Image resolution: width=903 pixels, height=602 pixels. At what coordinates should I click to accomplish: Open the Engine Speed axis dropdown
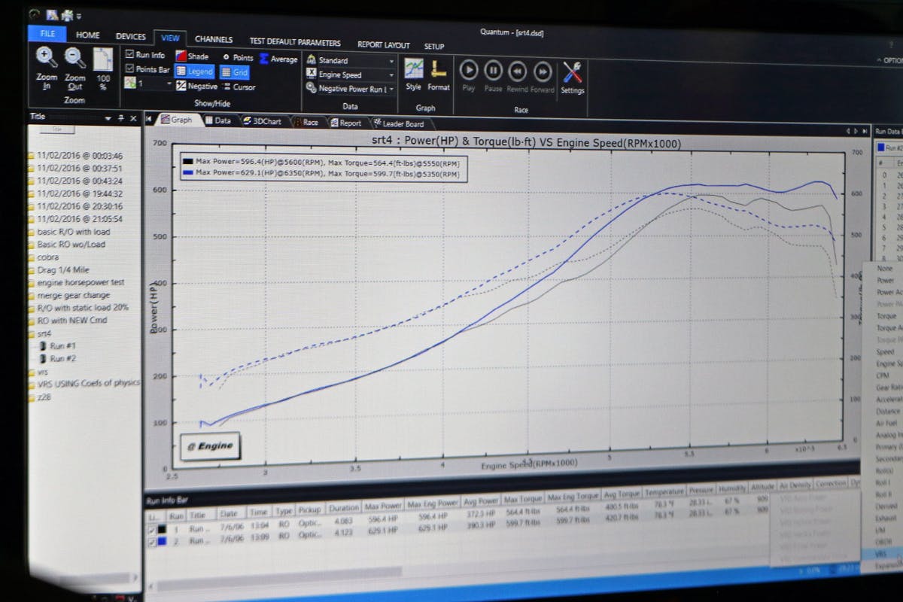coord(391,75)
